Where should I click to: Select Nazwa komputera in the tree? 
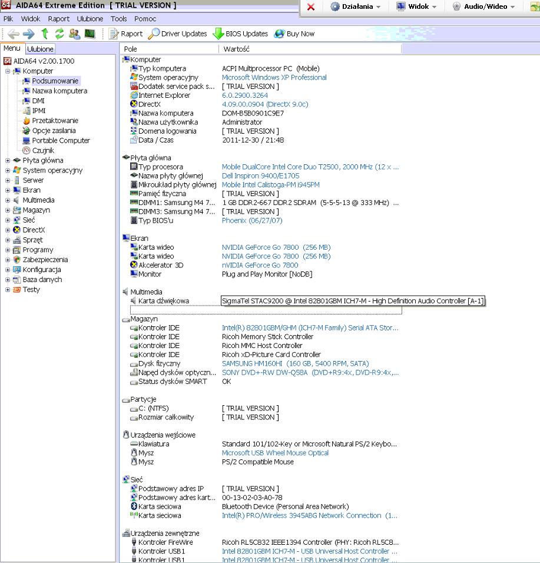[x=59, y=91]
